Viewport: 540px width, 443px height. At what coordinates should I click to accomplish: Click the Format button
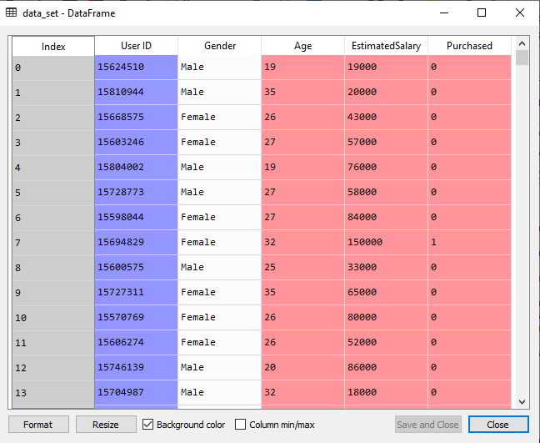point(38,425)
